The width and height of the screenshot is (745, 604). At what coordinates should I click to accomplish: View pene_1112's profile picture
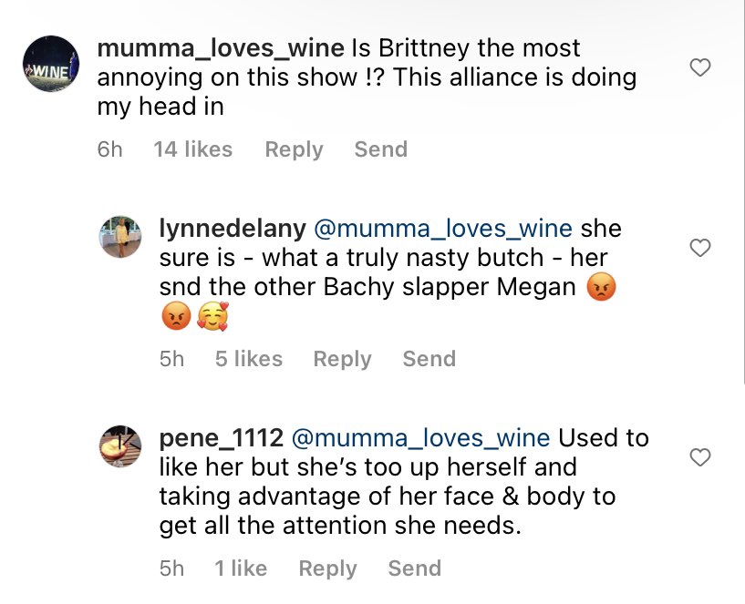click(x=120, y=446)
